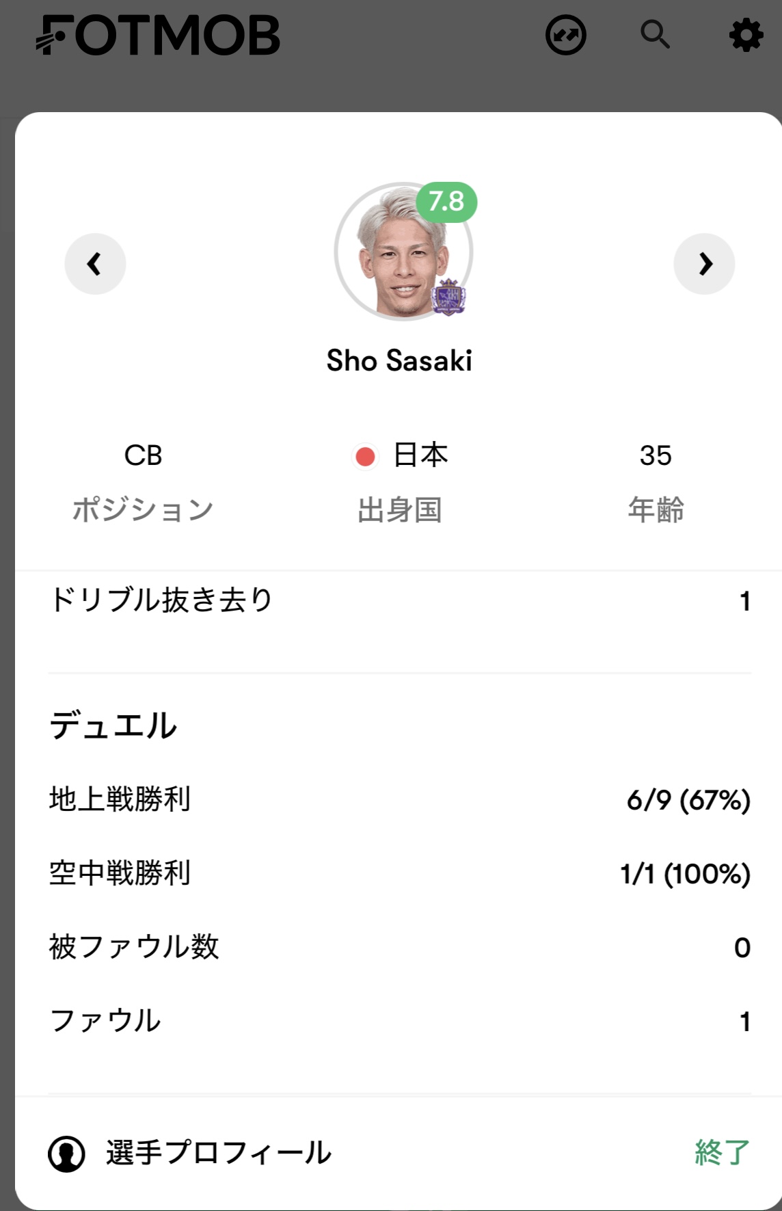The image size is (782, 1211).
Task: Open search with the magnifier icon
Action: [655, 34]
